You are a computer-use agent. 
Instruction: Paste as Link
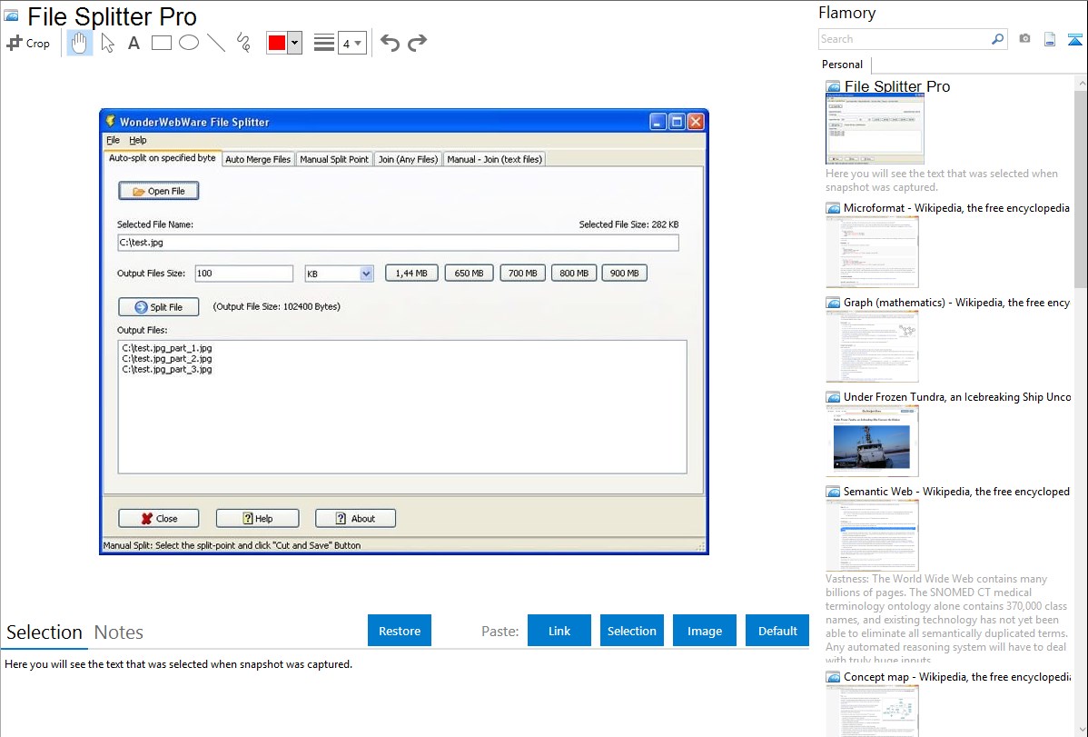559,631
